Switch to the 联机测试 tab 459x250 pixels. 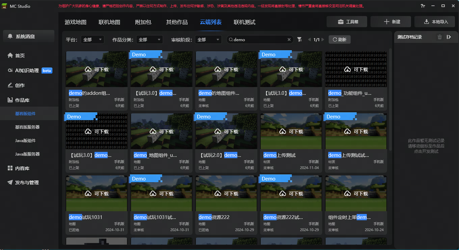click(245, 22)
